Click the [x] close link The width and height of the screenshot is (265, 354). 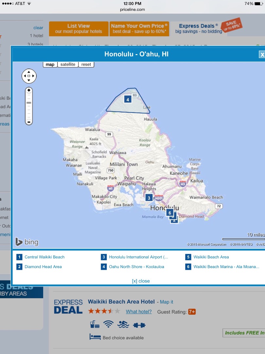click(x=141, y=281)
